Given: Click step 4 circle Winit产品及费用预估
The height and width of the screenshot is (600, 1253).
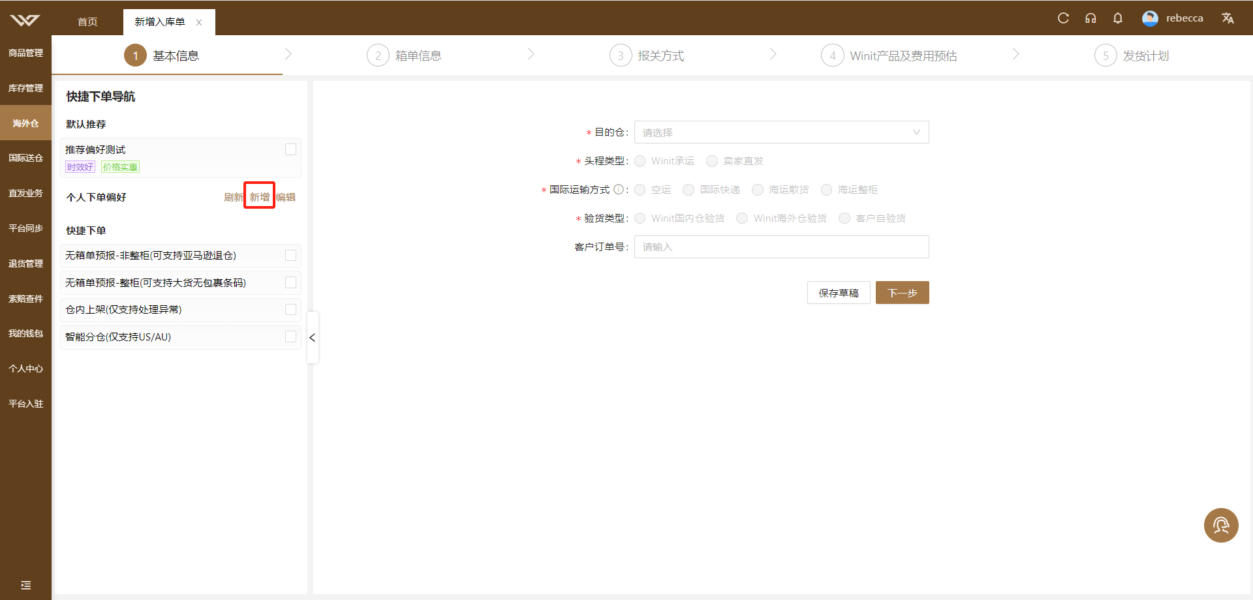Looking at the screenshot, I should point(832,55).
